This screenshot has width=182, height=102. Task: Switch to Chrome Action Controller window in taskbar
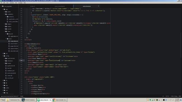point(60,100)
